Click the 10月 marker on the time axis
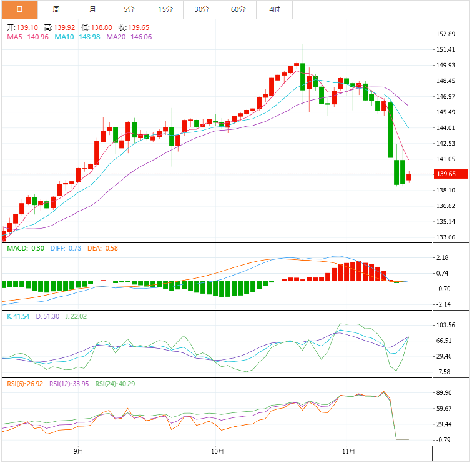 (x=217, y=451)
